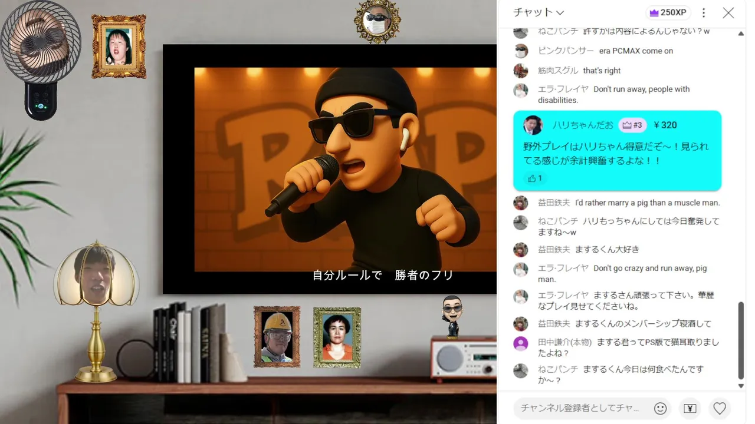Close the chat panel
The width and height of the screenshot is (755, 424).
728,12
